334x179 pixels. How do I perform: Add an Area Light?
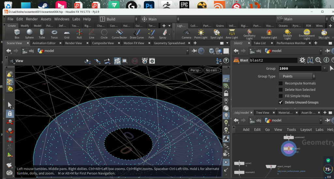(x=232, y=34)
